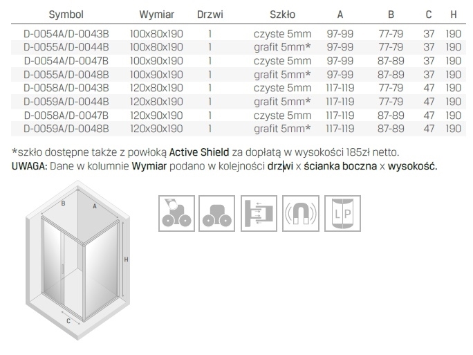Select symbol D-0058A/D-0043B
This screenshot has width=473, height=355.
(x=66, y=88)
